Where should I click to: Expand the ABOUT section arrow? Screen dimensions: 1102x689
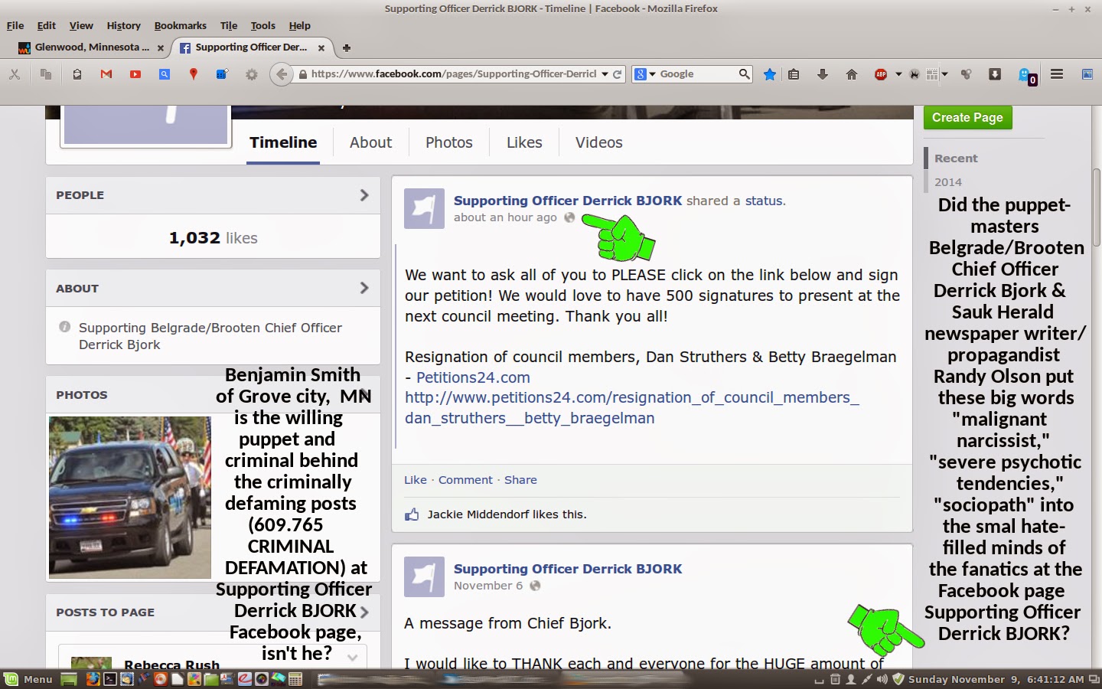pyautogui.click(x=364, y=288)
